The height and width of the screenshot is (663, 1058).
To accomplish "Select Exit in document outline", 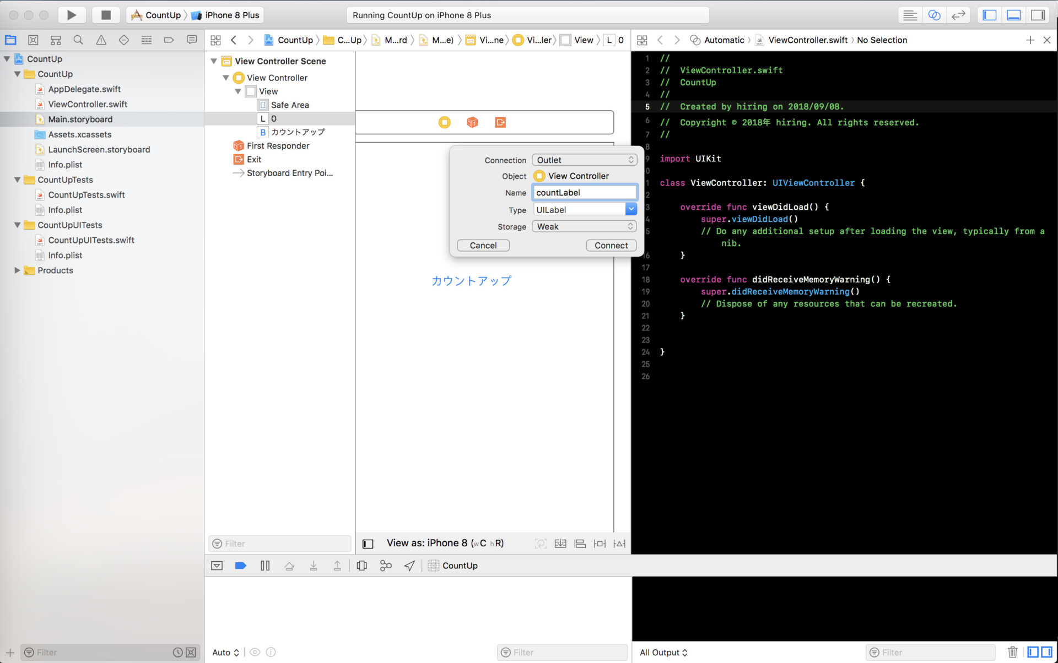I will point(254,159).
